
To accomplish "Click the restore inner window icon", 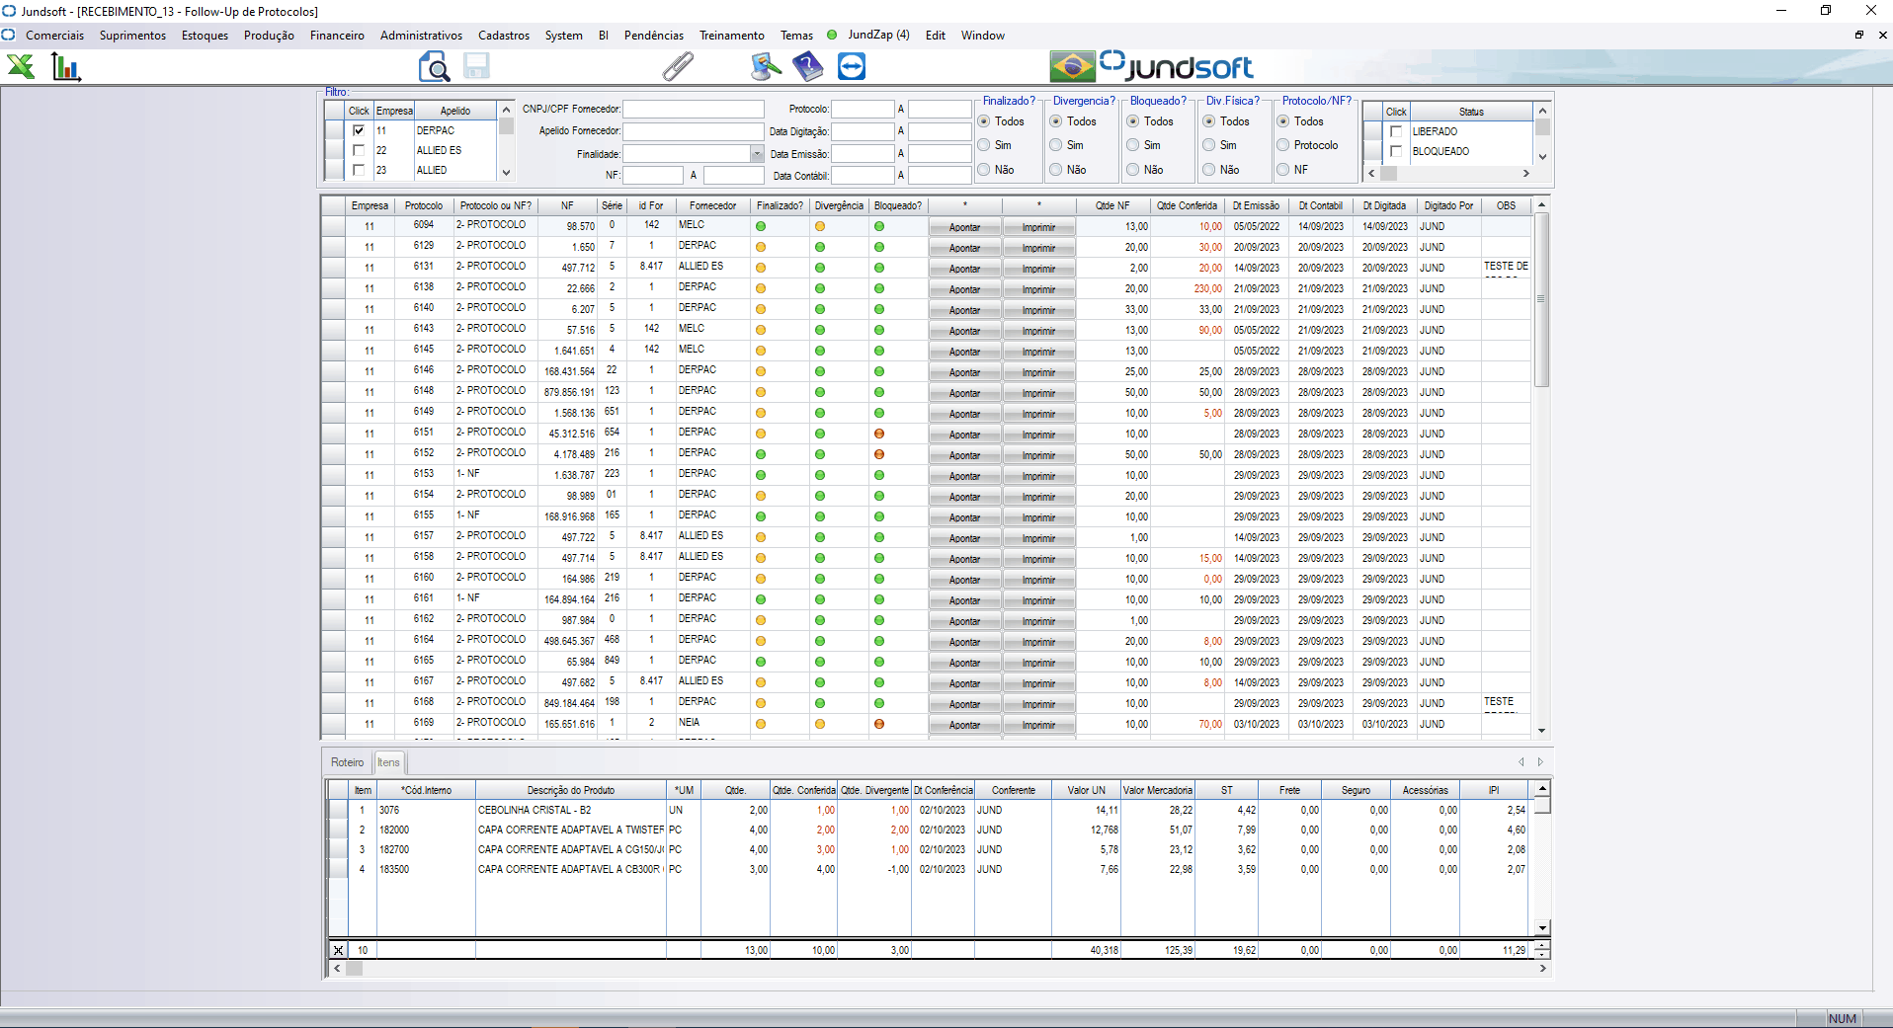I will click(x=1858, y=35).
